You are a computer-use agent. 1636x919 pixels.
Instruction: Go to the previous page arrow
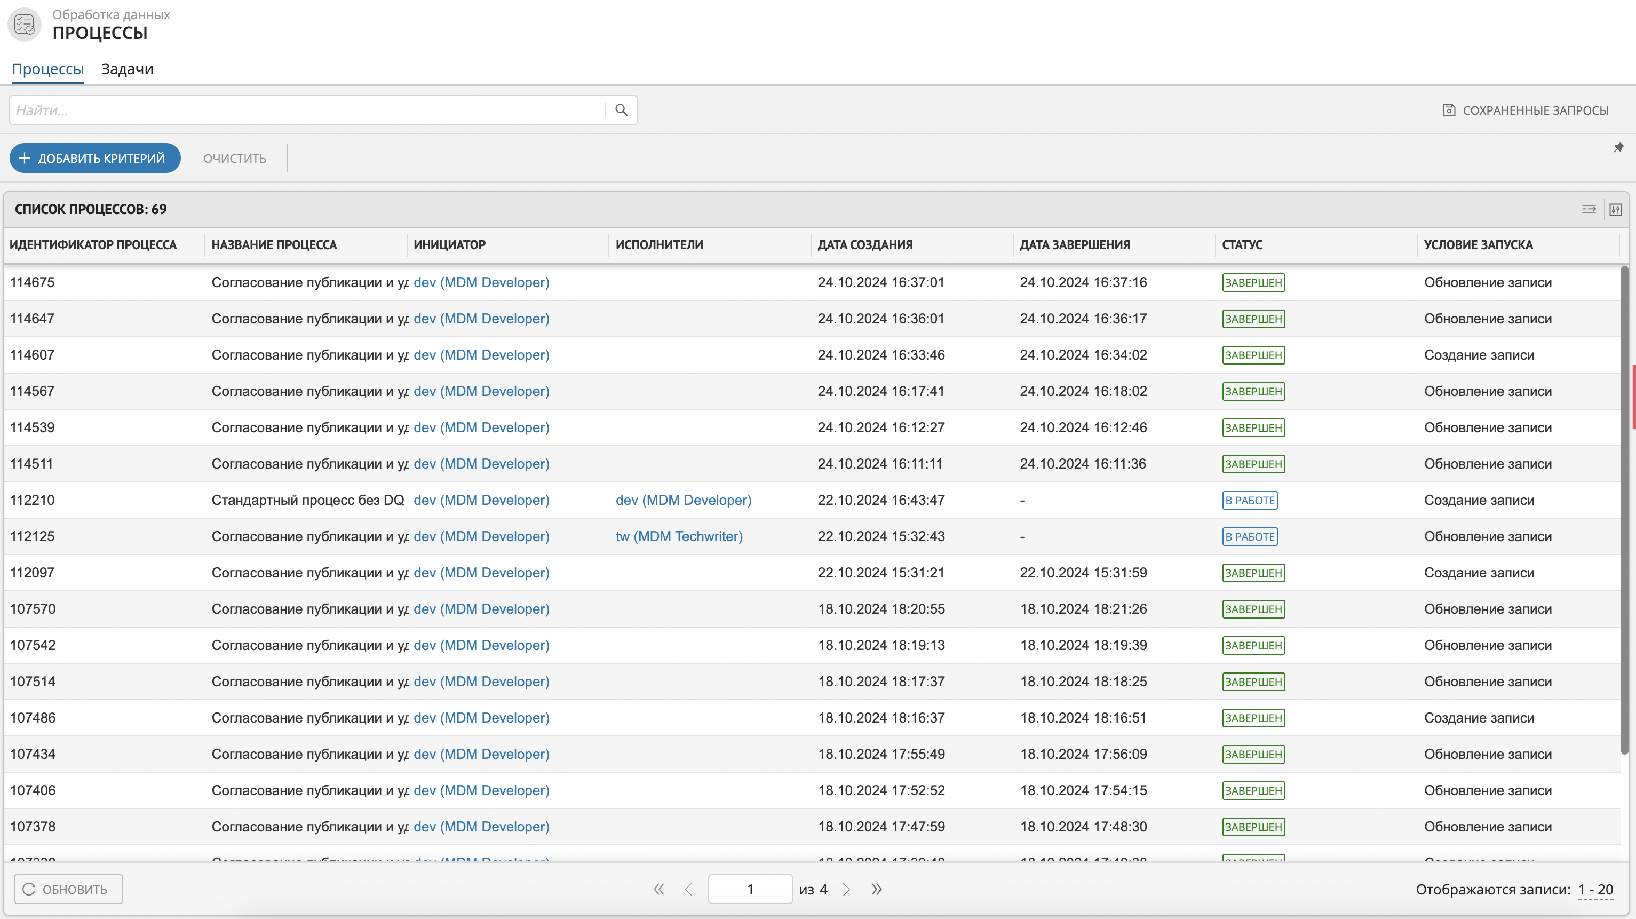(x=689, y=889)
